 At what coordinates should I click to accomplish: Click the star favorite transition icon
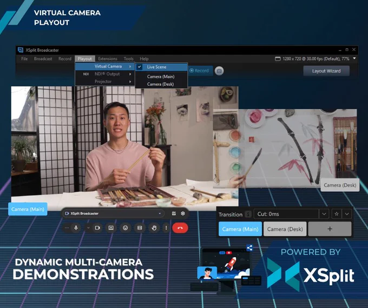click(337, 214)
